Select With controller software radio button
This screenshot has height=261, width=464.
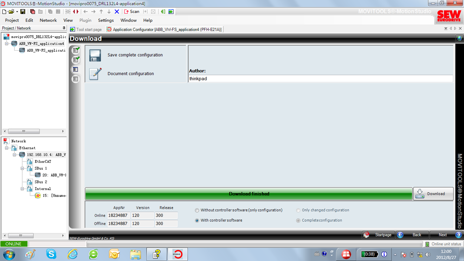(197, 221)
